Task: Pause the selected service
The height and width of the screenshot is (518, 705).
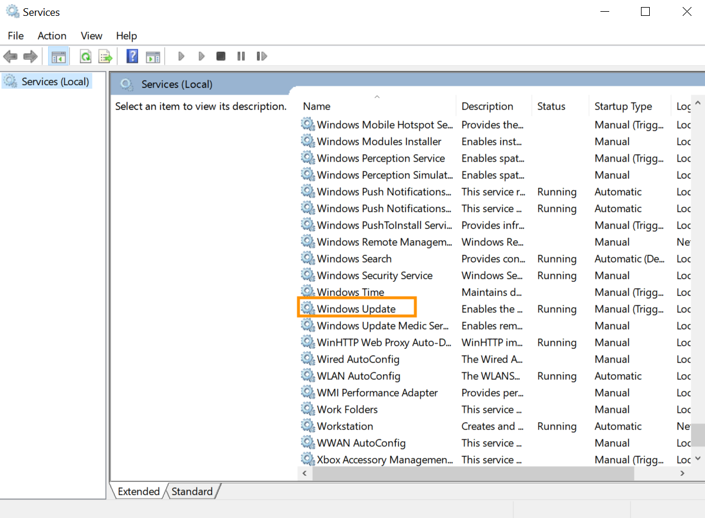Action: tap(241, 56)
